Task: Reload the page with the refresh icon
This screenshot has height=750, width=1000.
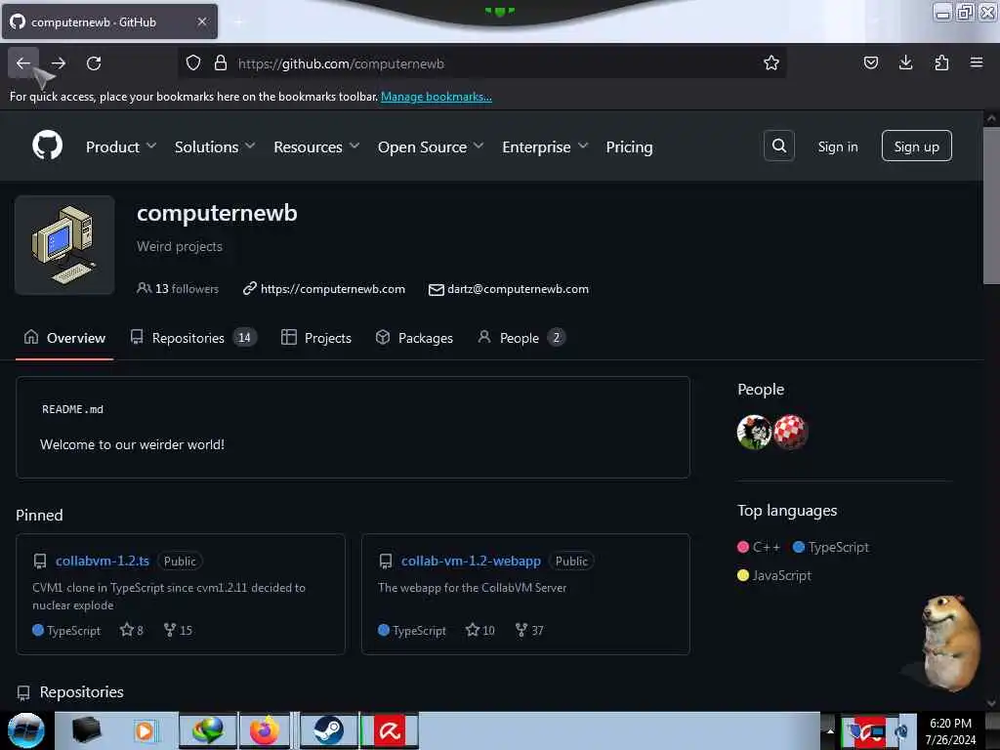Action: 94,63
